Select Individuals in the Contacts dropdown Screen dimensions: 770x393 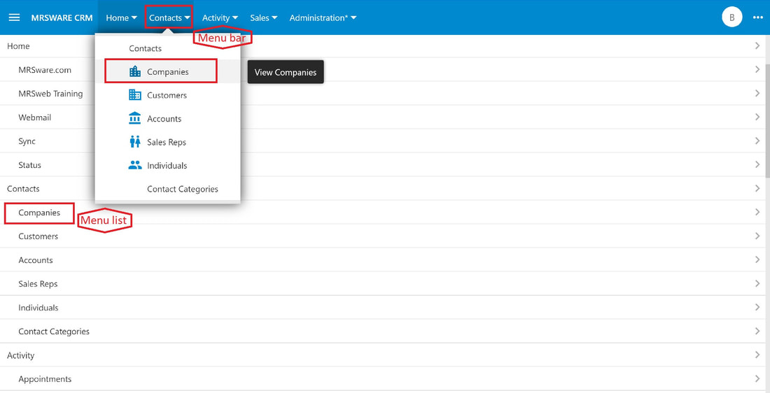pyautogui.click(x=167, y=165)
